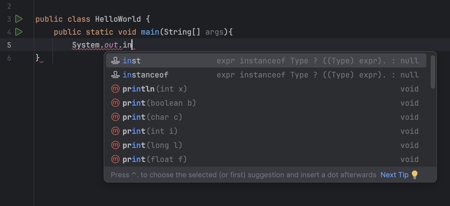This screenshot has width=450, height=206.
Task: Click the run icon next to line 3
Action: click(19, 19)
